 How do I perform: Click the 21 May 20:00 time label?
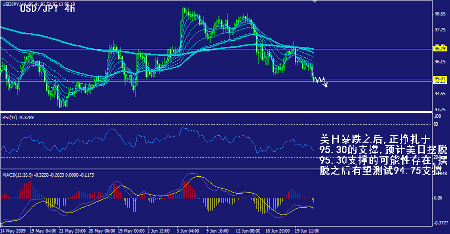(x=72, y=231)
